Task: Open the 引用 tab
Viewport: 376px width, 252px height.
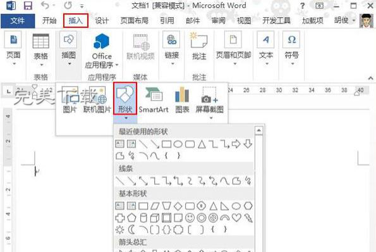Action: pos(167,21)
